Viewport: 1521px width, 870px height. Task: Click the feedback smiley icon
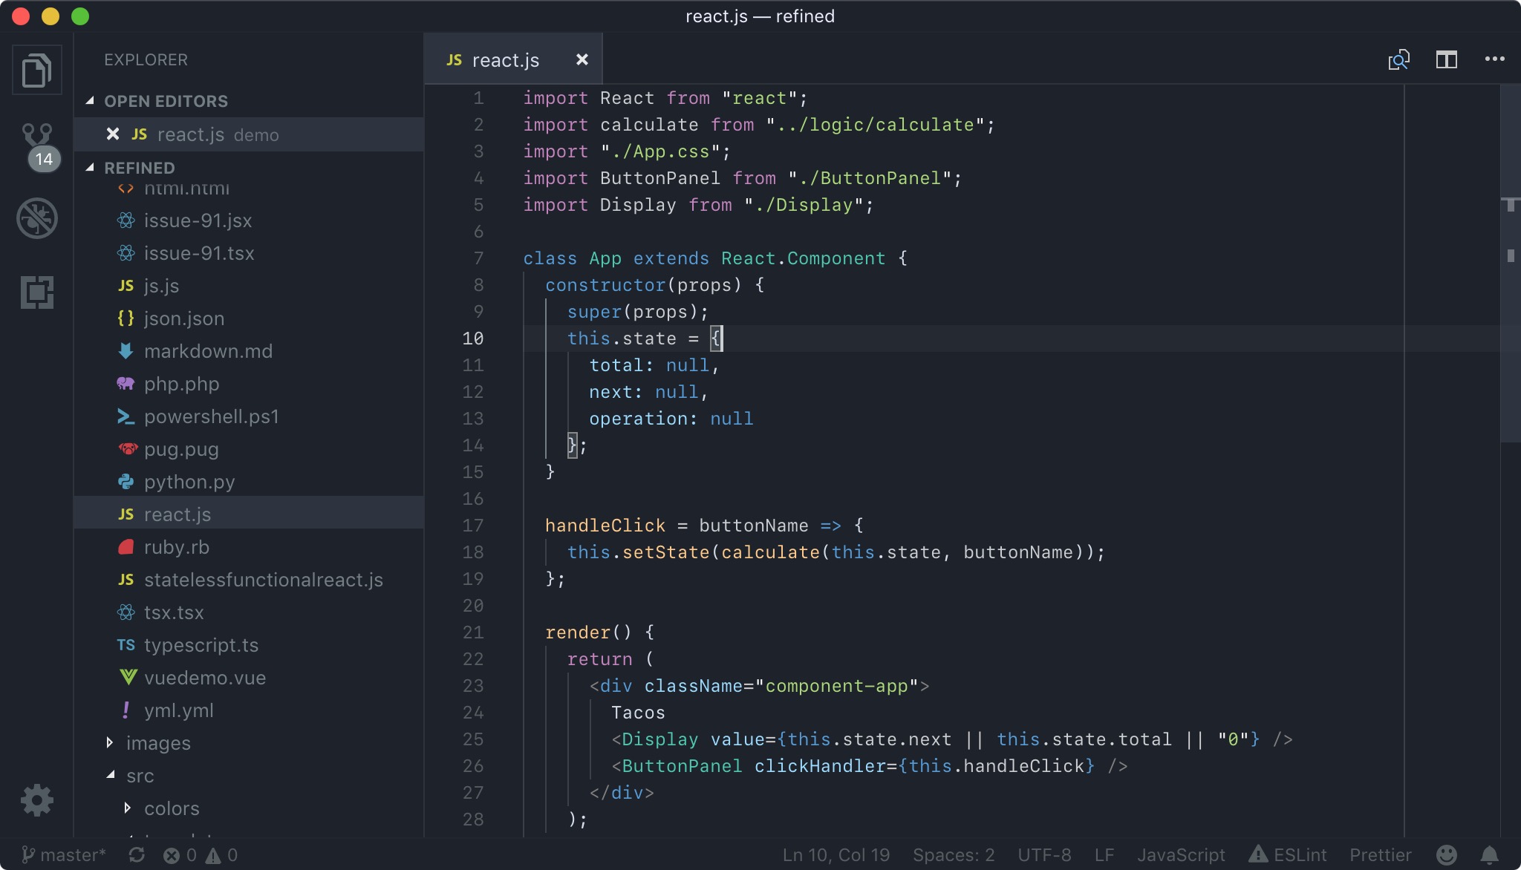[x=1446, y=855]
